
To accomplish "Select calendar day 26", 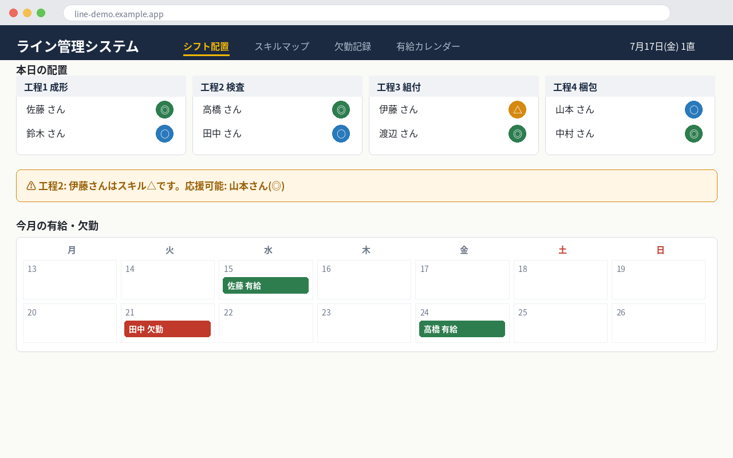I will coord(659,323).
